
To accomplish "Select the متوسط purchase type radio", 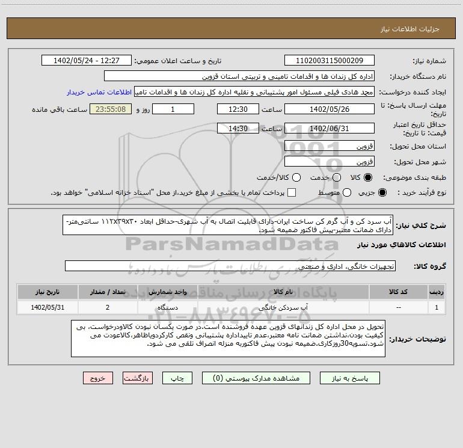I will coord(347,192).
